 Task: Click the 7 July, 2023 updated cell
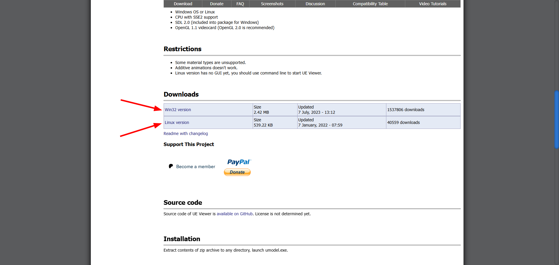(x=341, y=110)
